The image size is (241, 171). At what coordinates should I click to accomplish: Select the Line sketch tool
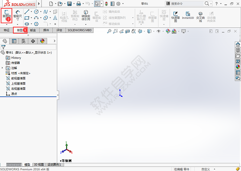point(27,12)
